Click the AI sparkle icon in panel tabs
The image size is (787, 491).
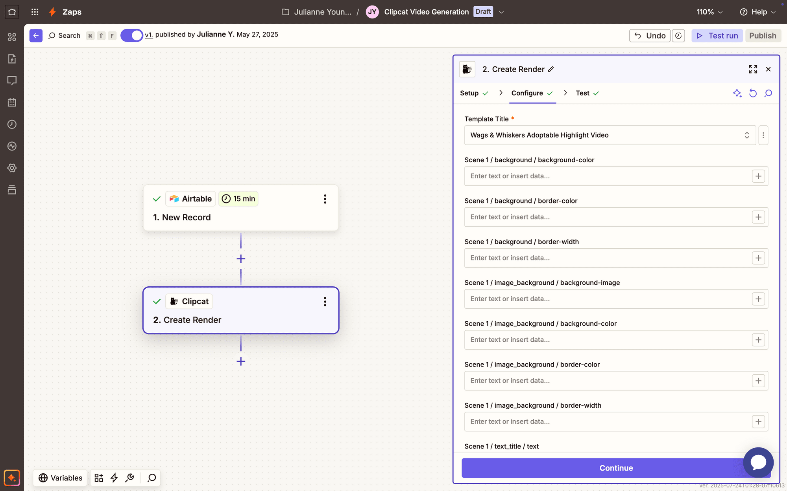coord(737,93)
